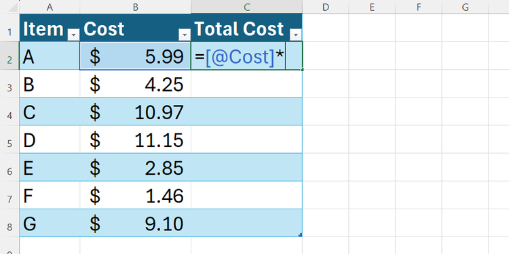Click the formula cell with =[@Cost]*

(247, 56)
